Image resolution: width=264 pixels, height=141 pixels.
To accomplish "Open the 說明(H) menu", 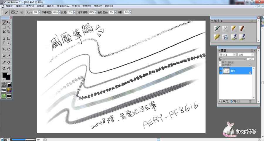I will (x=109, y=6).
